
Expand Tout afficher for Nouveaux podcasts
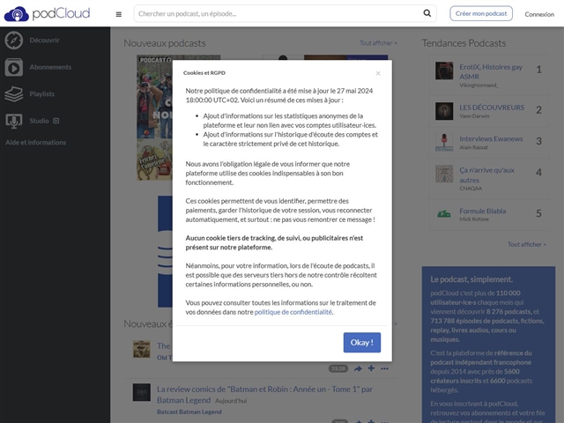[x=377, y=43]
